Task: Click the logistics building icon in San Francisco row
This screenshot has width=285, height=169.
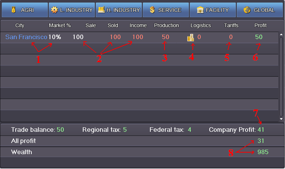Action: [x=191, y=37]
